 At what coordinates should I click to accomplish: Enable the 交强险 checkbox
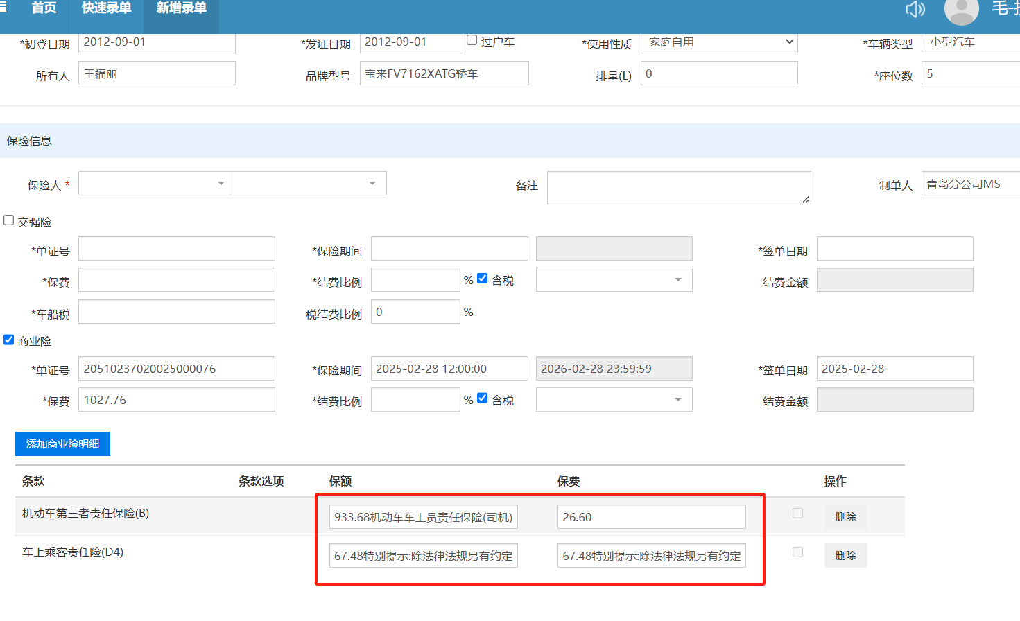(9, 220)
